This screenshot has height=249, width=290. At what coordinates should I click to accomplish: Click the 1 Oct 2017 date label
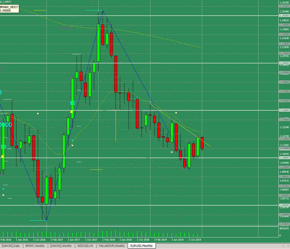tap(91, 240)
